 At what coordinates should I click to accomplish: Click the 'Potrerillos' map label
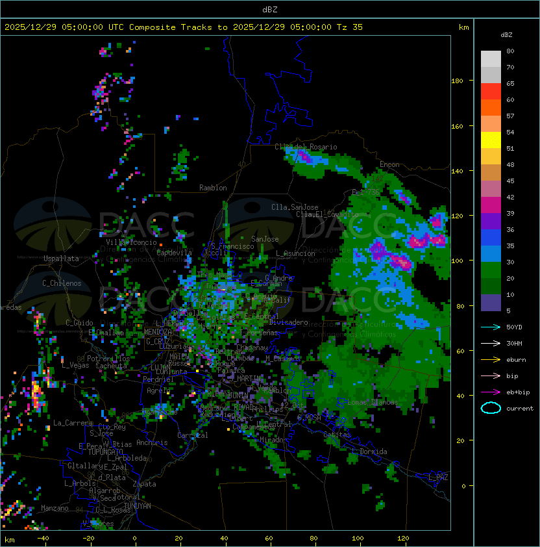click(108, 359)
